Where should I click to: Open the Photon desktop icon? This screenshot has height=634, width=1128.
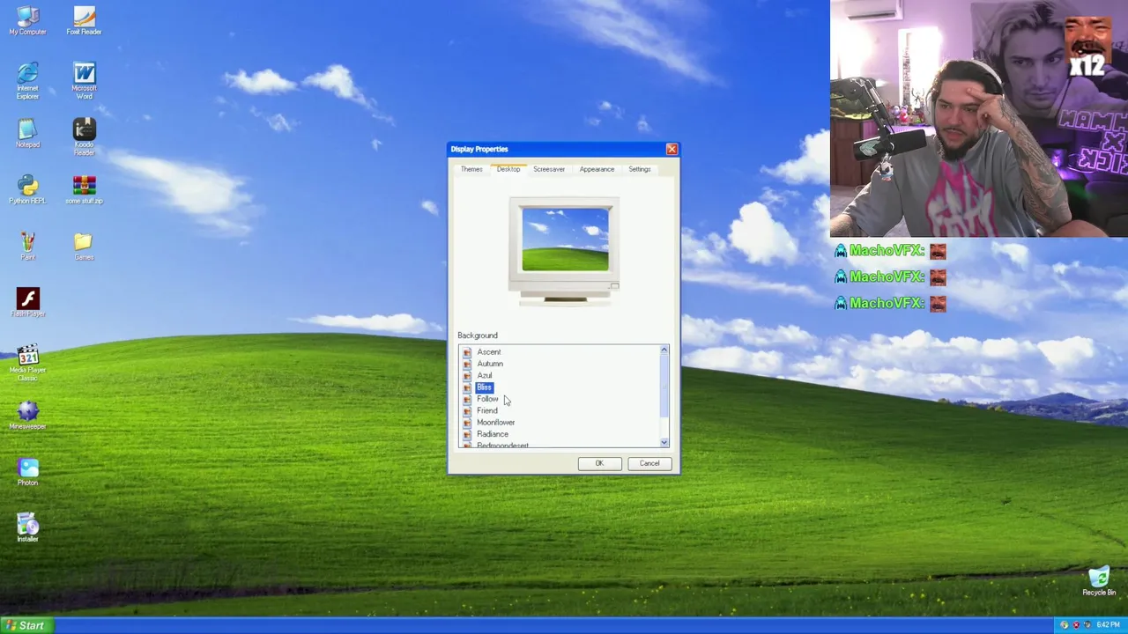pyautogui.click(x=27, y=472)
